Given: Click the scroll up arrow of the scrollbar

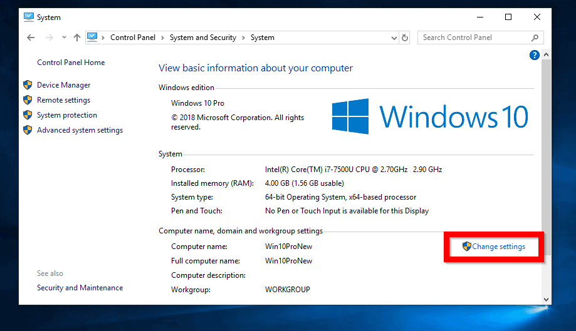Looking at the screenshot, I should 547,54.
